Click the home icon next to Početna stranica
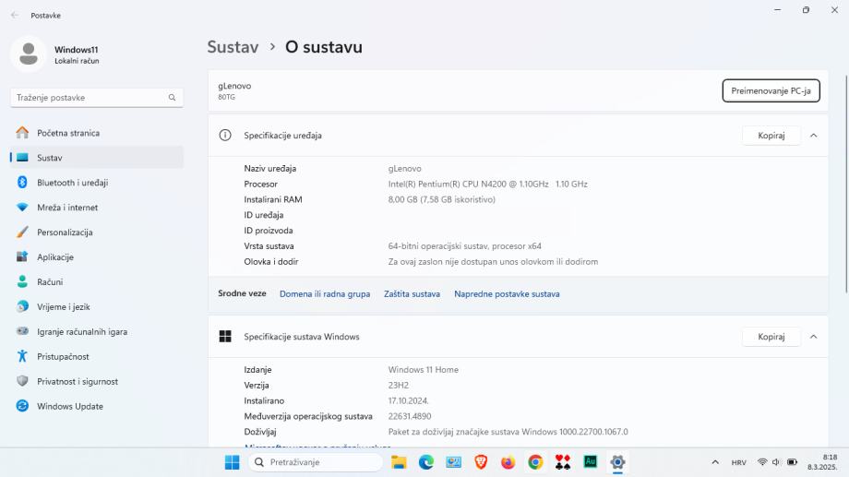This screenshot has height=477, width=849. click(22, 132)
